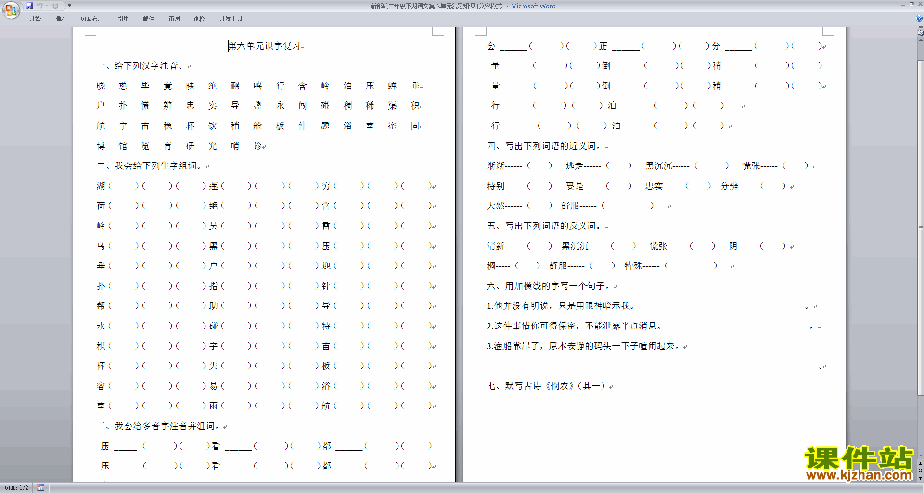
Task: Click the heading 五、写出下列词语的反义词
Action: [544, 226]
